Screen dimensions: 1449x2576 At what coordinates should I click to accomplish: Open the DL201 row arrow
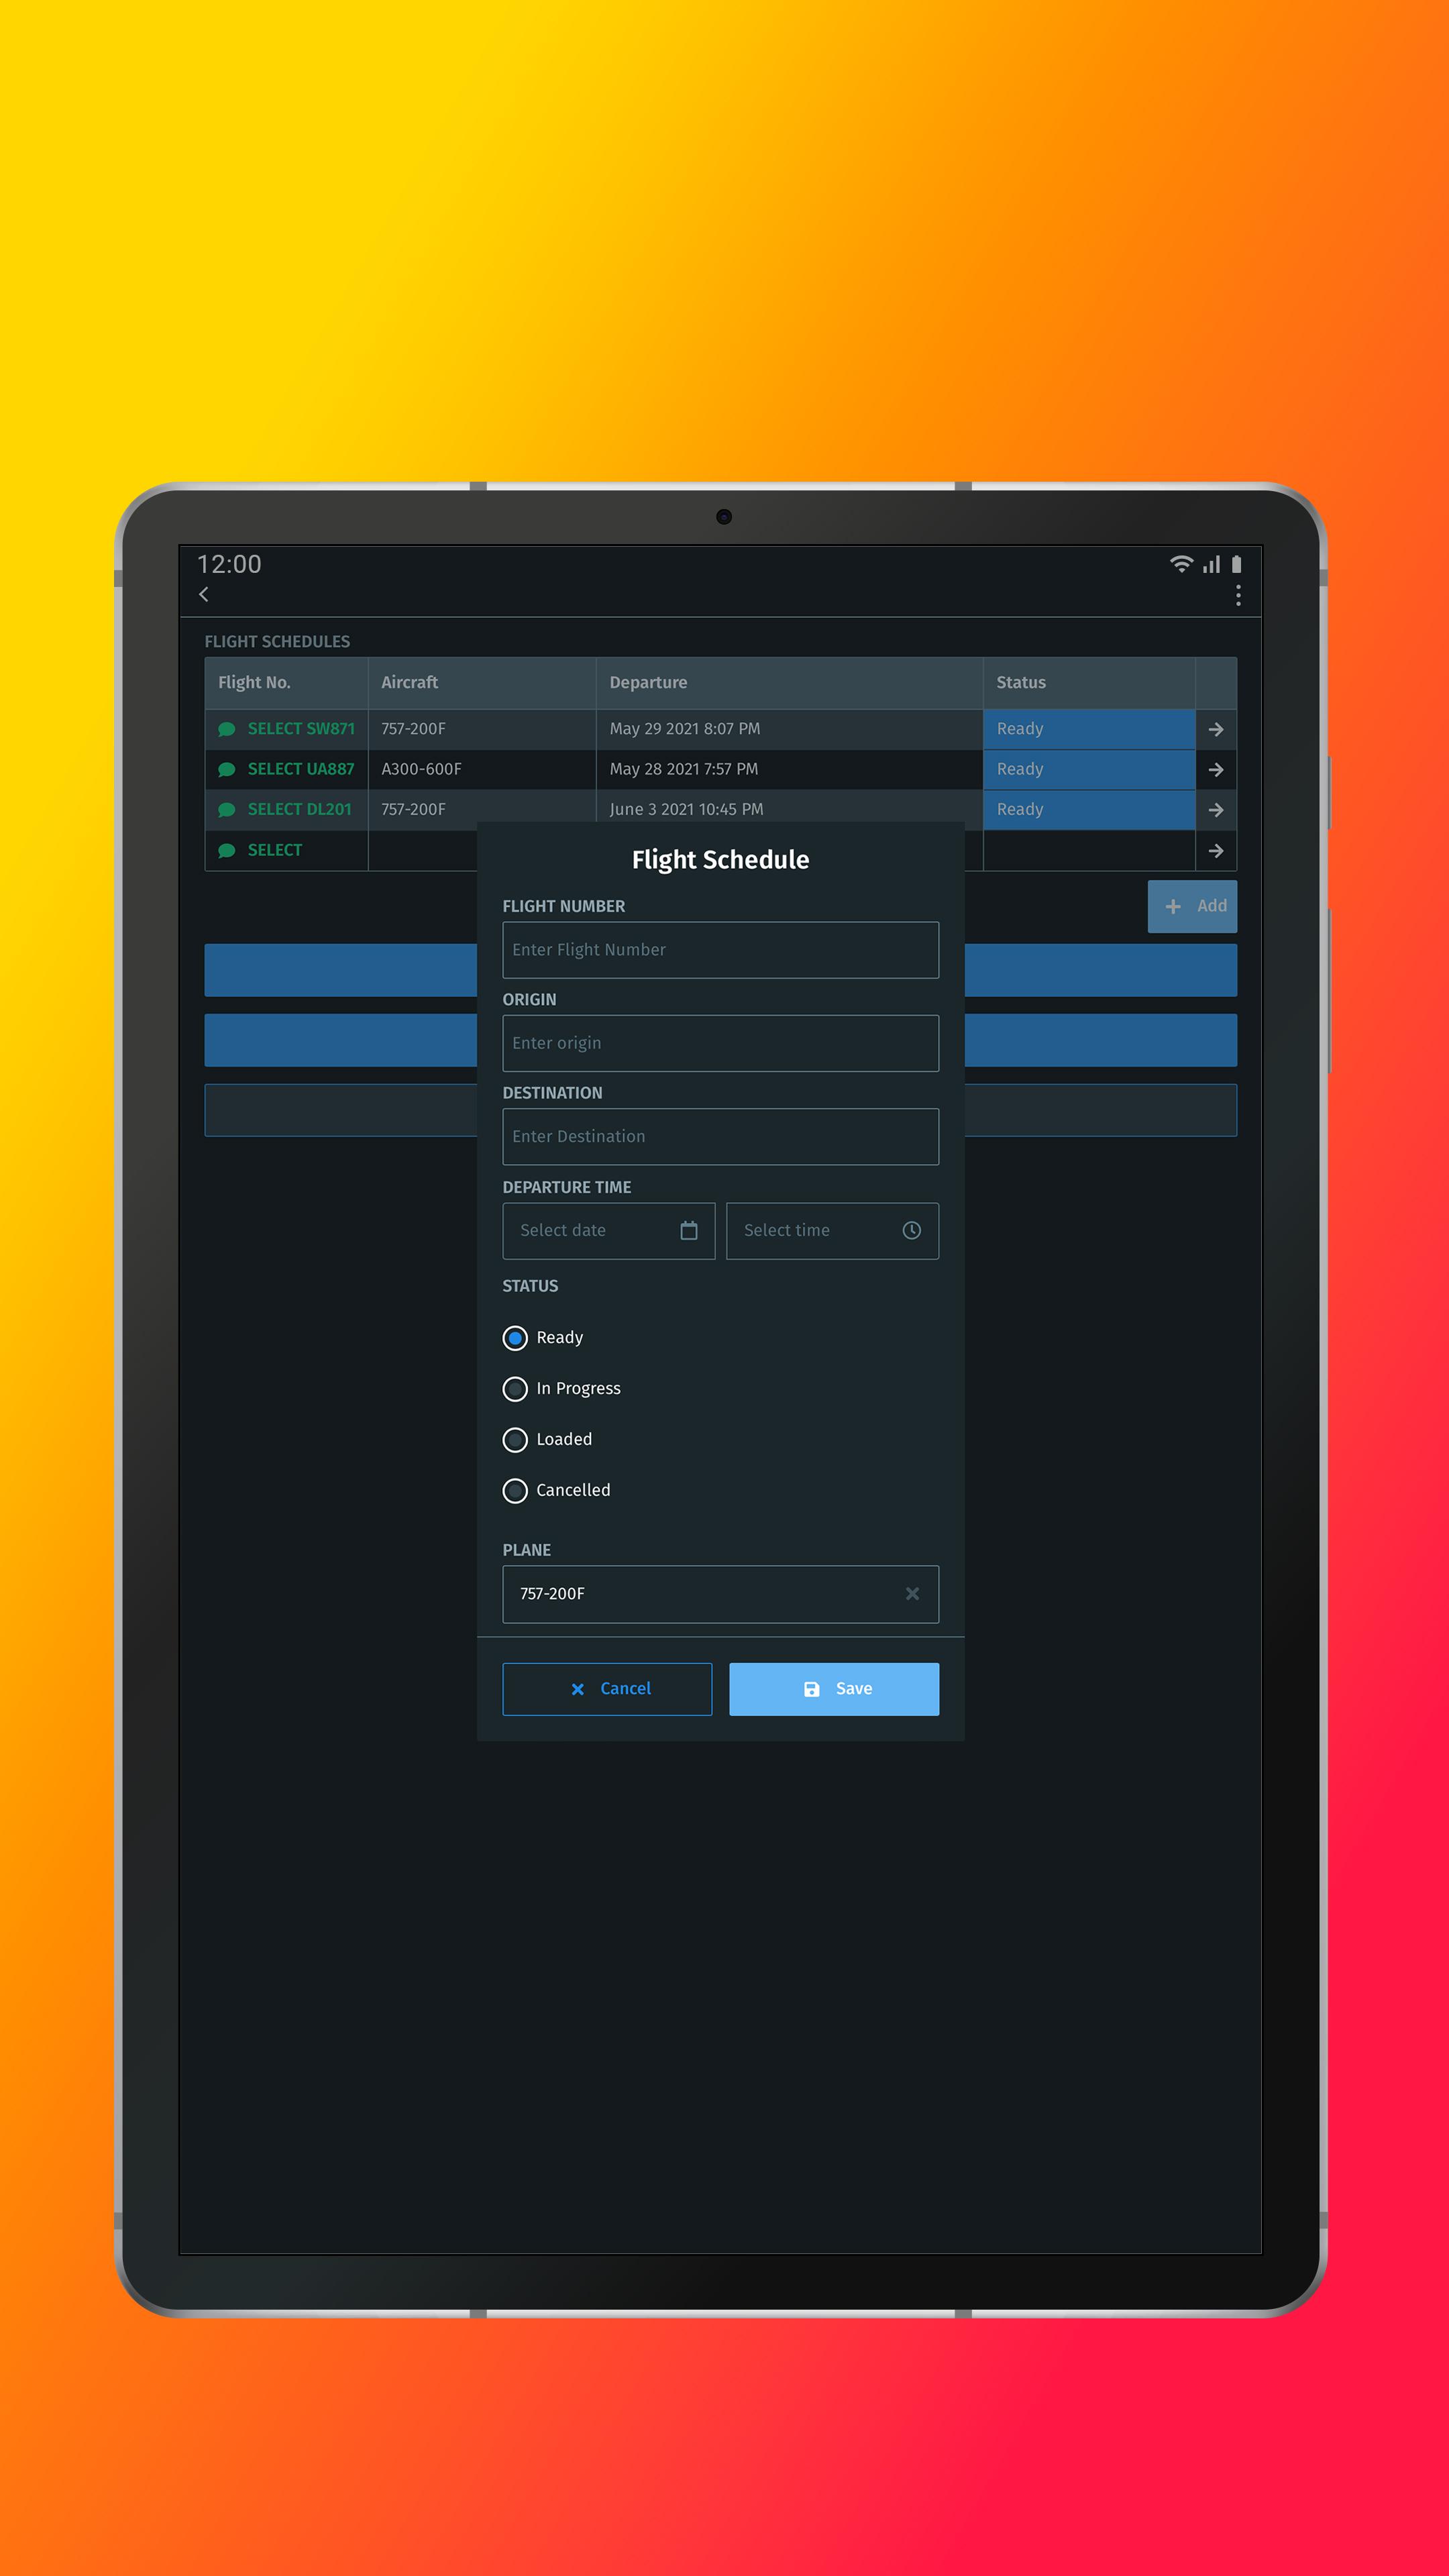click(1216, 809)
